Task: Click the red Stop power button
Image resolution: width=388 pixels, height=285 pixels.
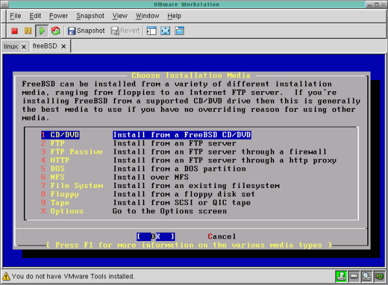Action: pyautogui.click(x=15, y=31)
